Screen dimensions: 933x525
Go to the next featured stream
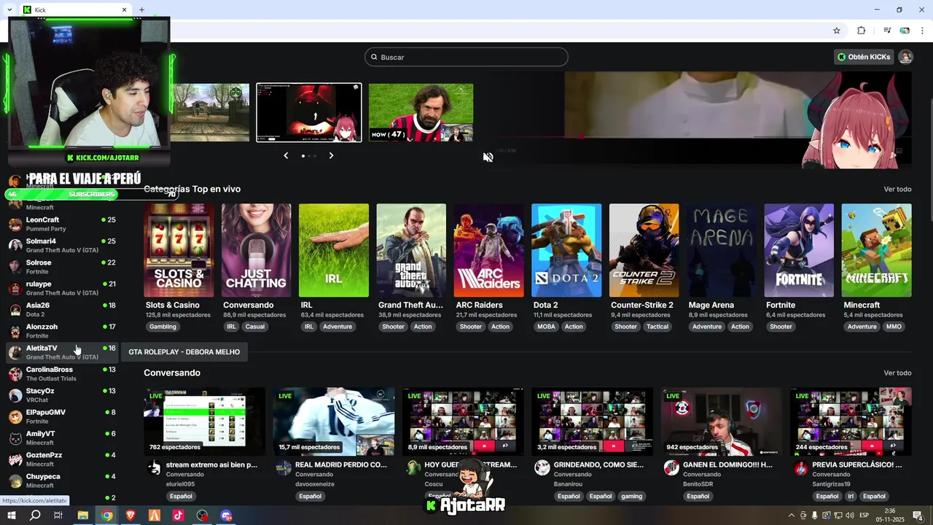331,155
